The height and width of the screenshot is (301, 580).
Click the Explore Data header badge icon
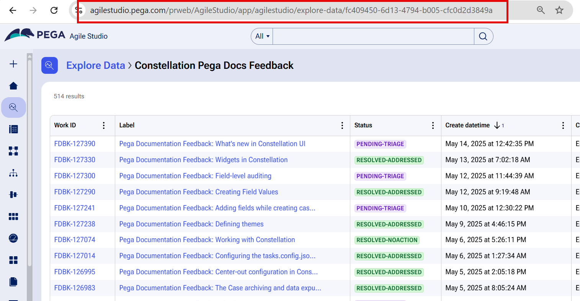tap(49, 65)
